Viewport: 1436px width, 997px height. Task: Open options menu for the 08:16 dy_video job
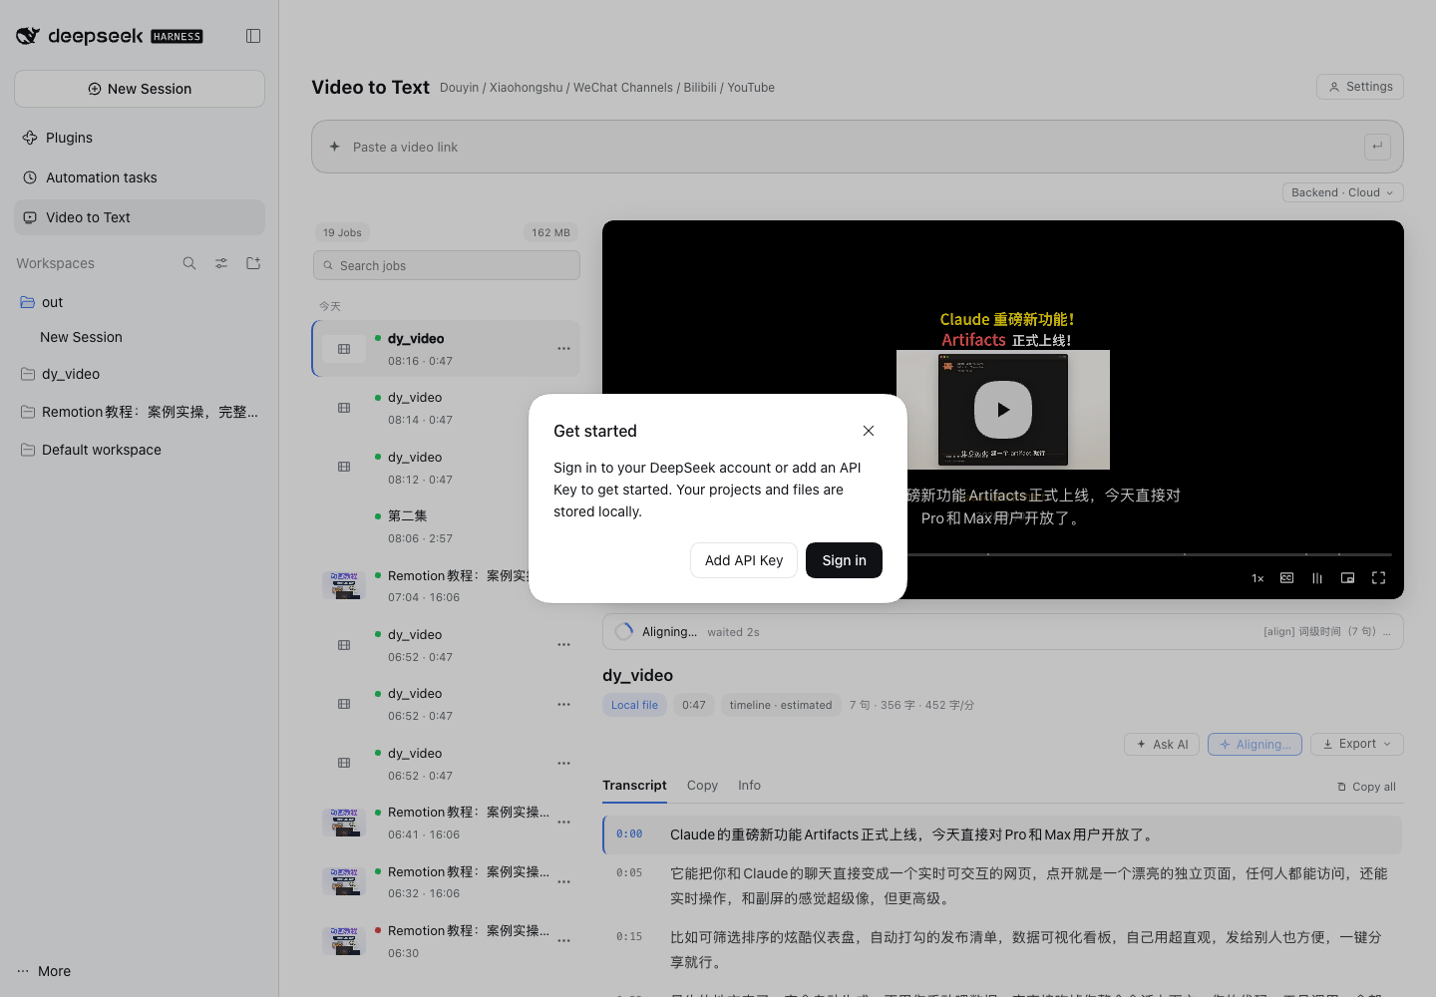coord(563,349)
